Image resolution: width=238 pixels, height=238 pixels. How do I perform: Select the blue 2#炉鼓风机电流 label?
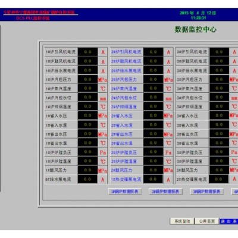(x=127, y=61)
